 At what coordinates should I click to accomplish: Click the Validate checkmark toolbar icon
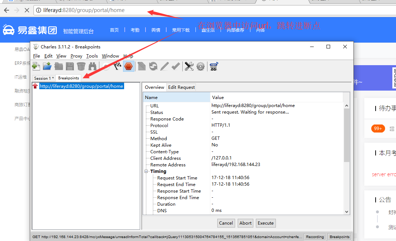point(175,67)
